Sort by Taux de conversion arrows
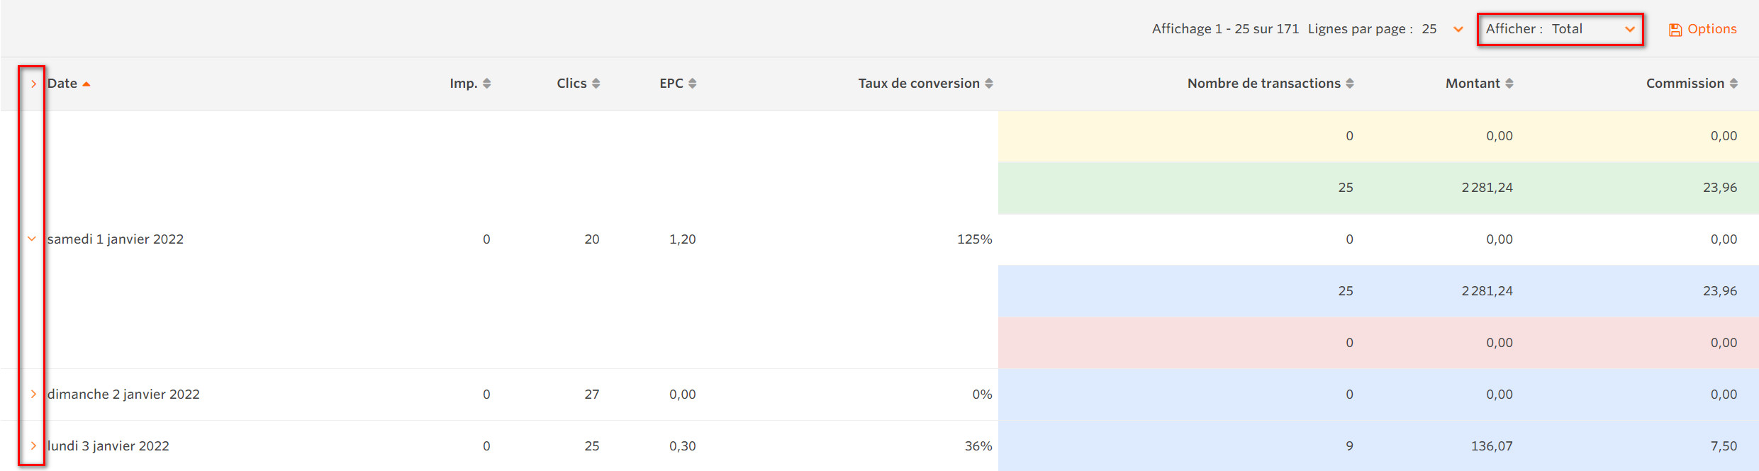 [989, 84]
